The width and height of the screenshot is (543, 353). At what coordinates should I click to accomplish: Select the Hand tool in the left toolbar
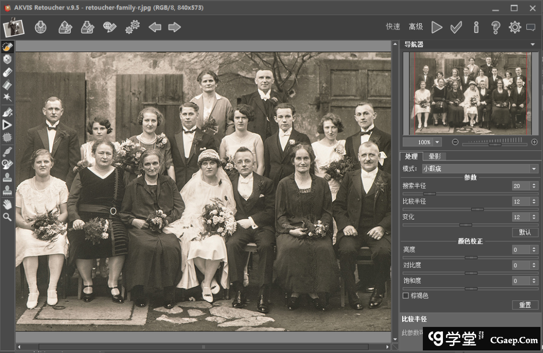[7, 204]
